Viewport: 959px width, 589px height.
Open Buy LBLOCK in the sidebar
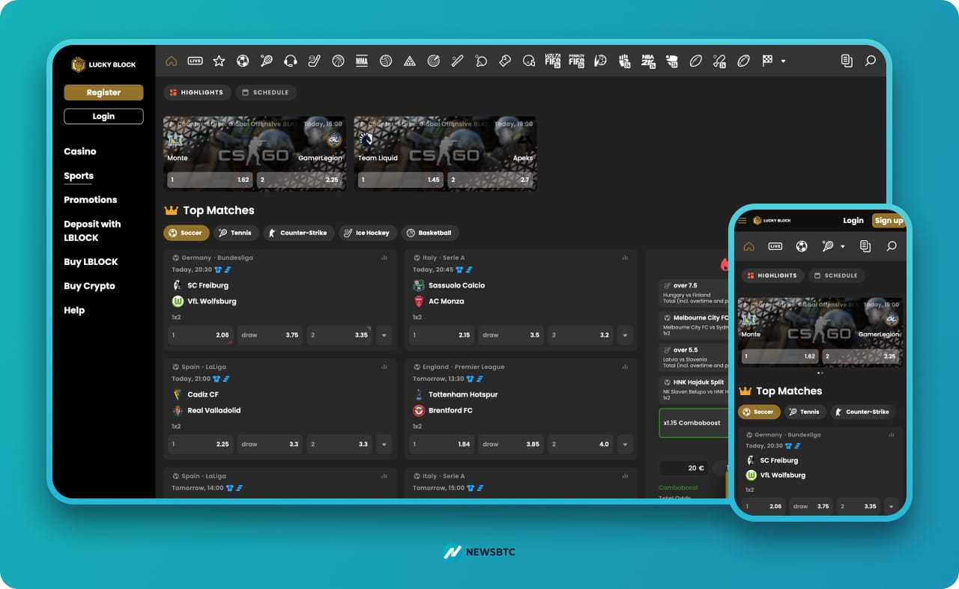91,262
